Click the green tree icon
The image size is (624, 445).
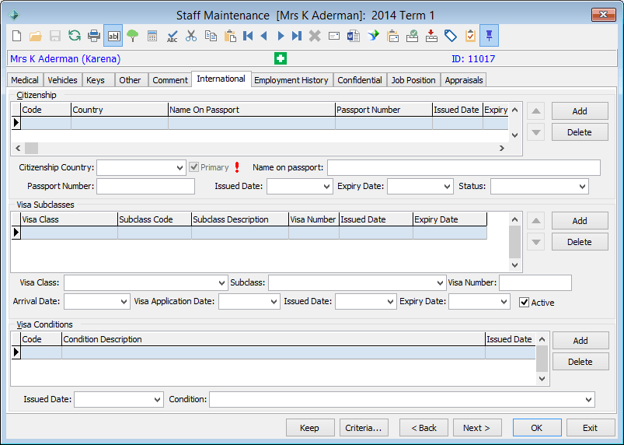(133, 36)
